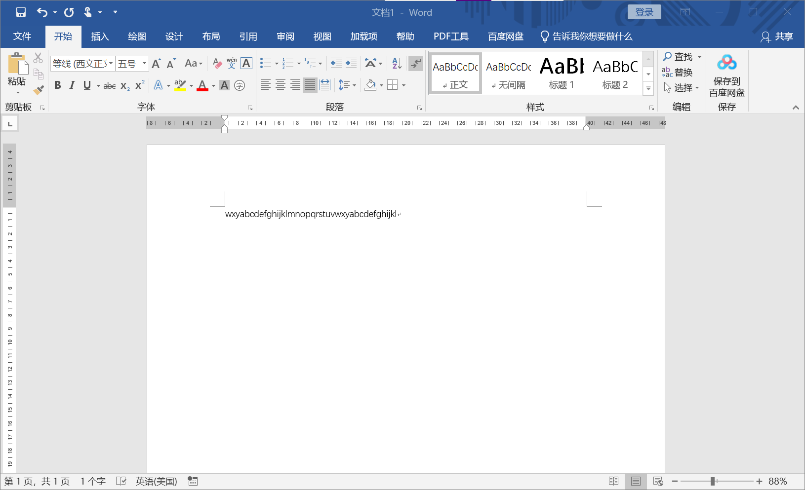Open bullet list dropdown arrow
This screenshot has height=490, width=805.
tap(277, 64)
